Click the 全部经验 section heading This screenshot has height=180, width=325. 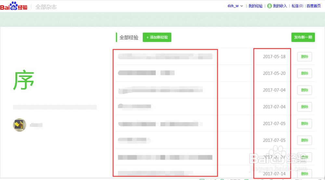tap(129, 38)
